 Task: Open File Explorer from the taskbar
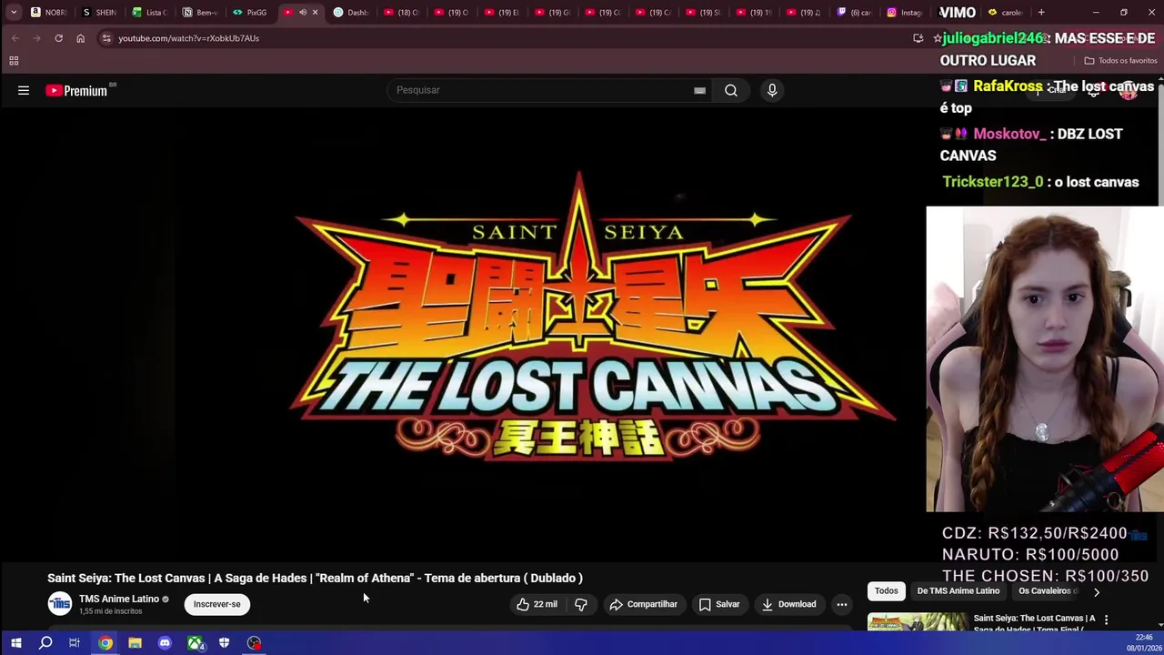coord(135,643)
